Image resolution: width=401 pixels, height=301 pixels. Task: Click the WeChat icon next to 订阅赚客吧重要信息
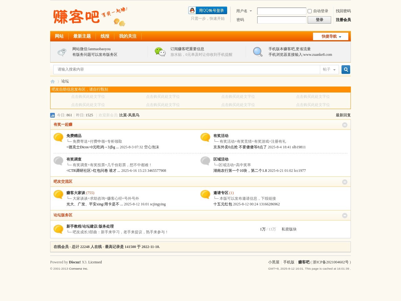160,52
